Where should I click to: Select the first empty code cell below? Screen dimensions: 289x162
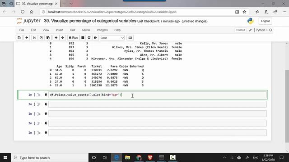(x=158, y=104)
